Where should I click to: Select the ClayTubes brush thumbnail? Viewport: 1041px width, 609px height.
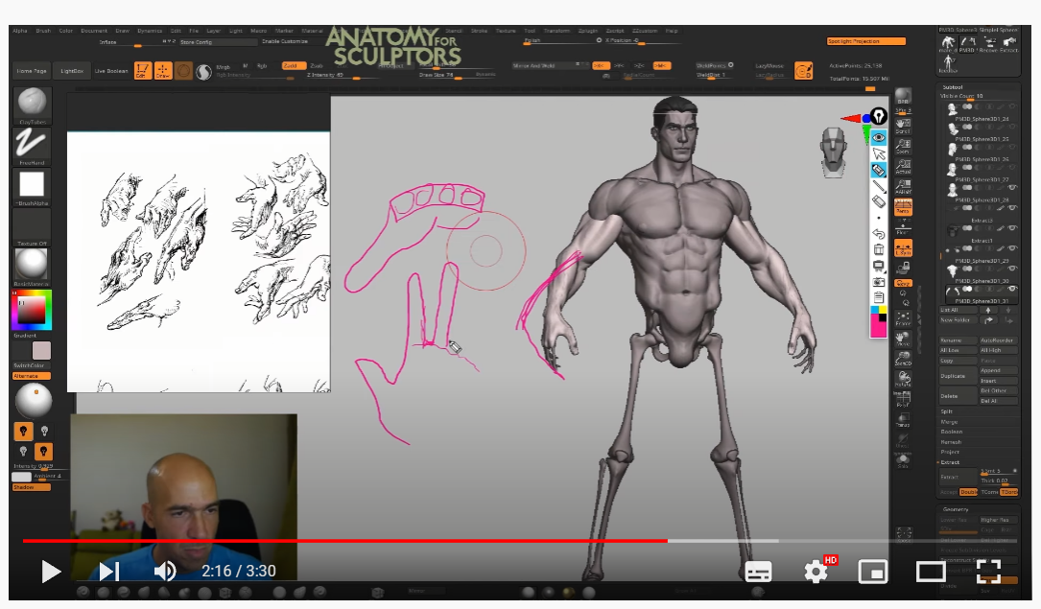pos(32,105)
